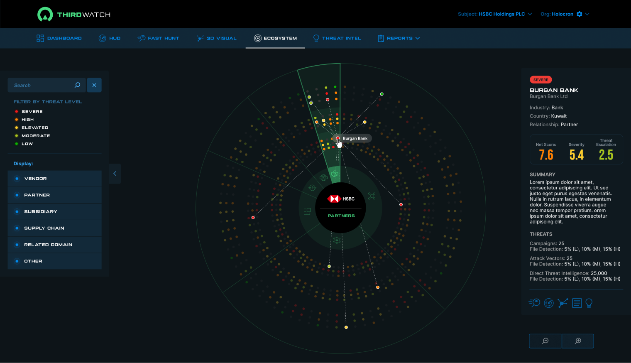This screenshot has height=363, width=631.
Task: Click the HSBC logo in the center
Action: (341, 199)
